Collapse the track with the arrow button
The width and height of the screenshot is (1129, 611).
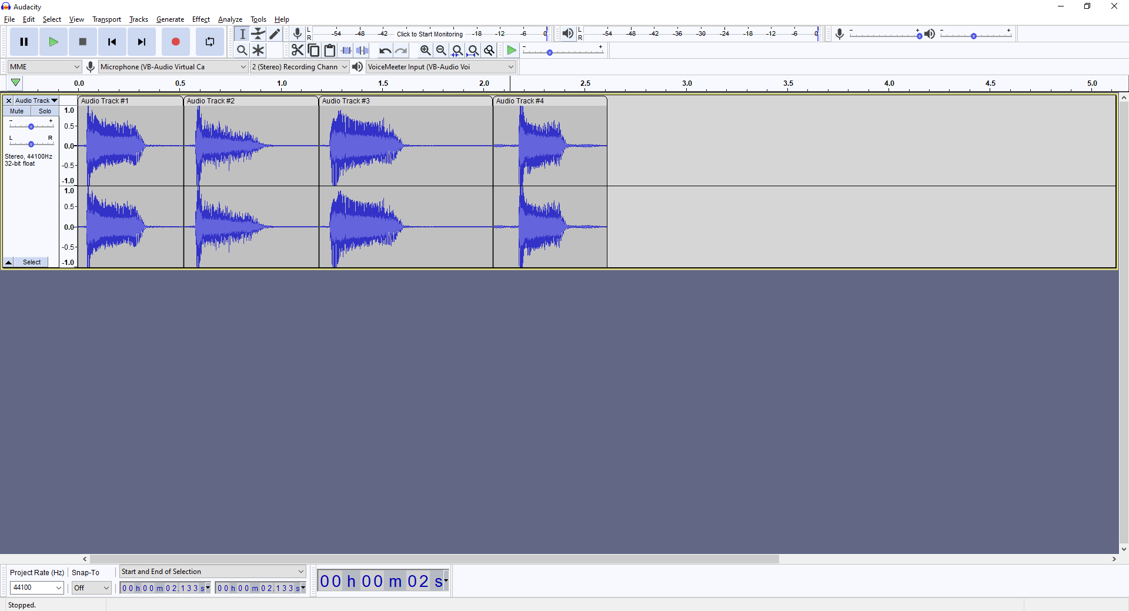(x=9, y=262)
